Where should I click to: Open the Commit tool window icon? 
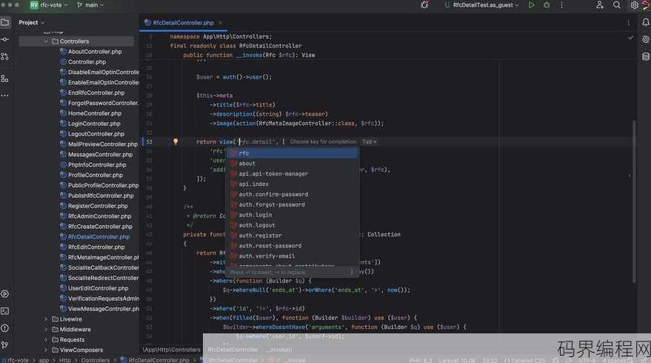(5, 39)
